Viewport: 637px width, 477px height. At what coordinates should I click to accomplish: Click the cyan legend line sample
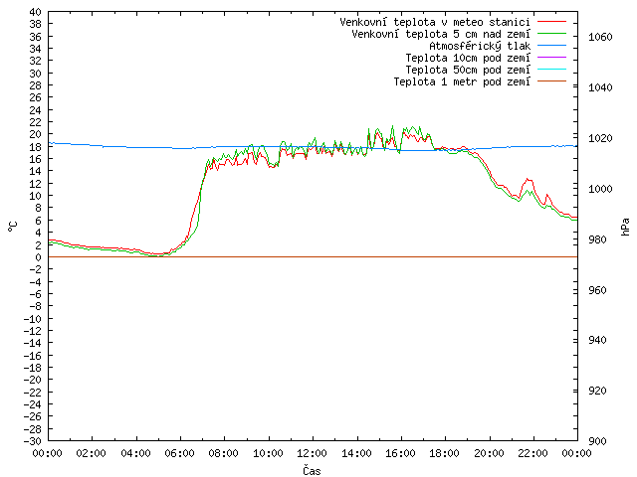point(551,70)
